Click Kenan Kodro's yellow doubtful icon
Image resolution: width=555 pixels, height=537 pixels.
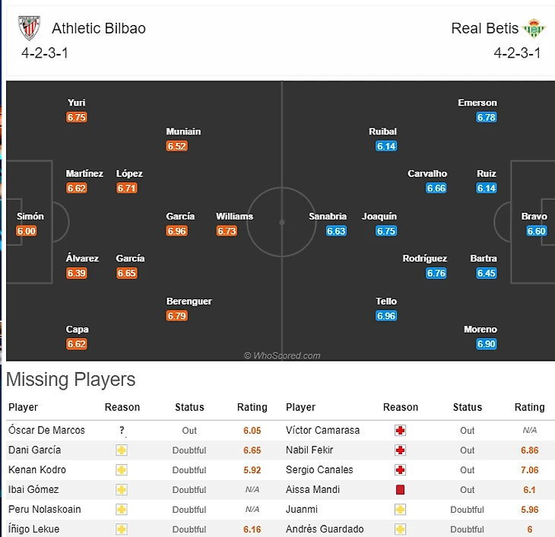(122, 470)
